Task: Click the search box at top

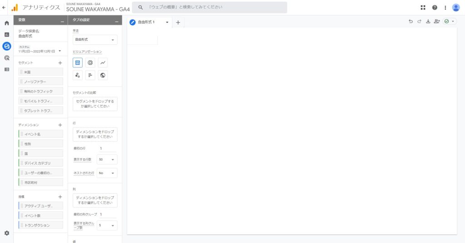Action: 209,7
